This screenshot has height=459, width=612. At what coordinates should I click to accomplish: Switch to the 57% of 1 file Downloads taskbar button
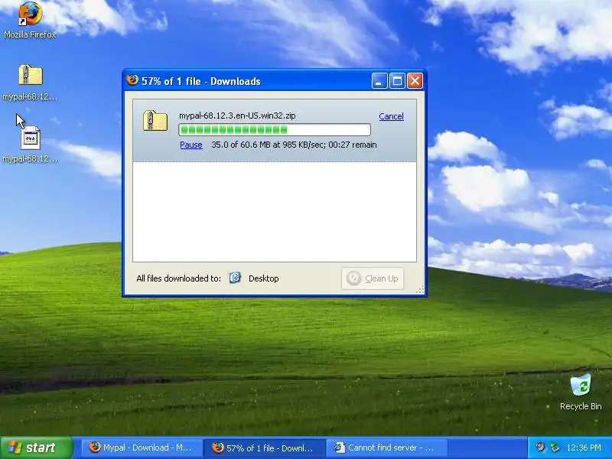point(265,448)
